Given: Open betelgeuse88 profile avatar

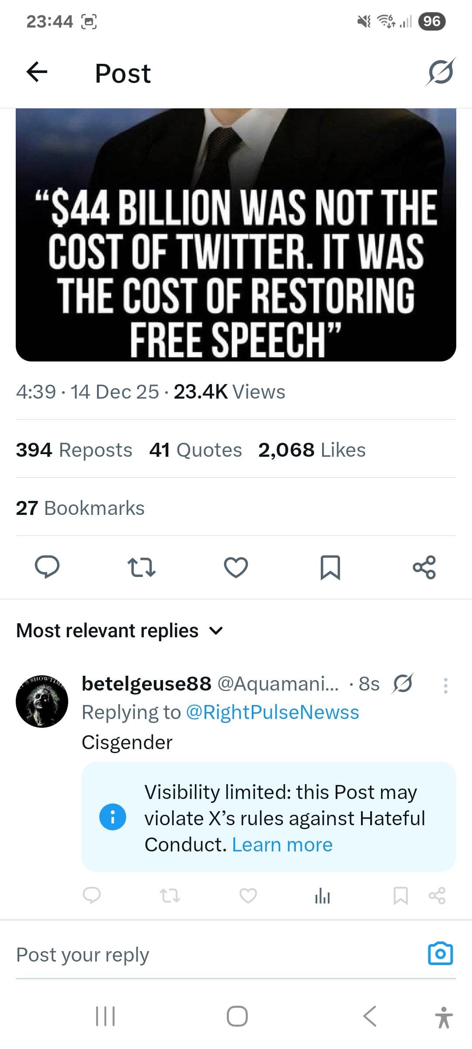Looking at the screenshot, I should (42, 702).
